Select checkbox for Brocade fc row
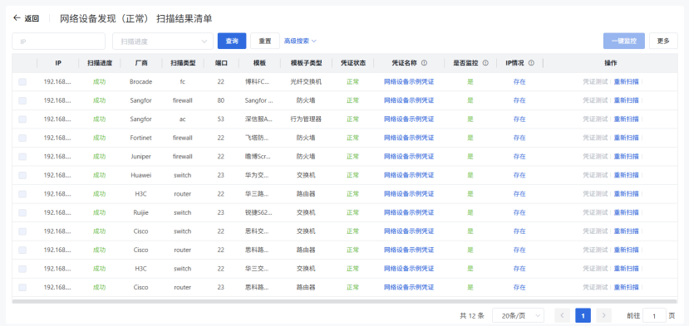This screenshot has height=326, width=689. click(x=22, y=81)
